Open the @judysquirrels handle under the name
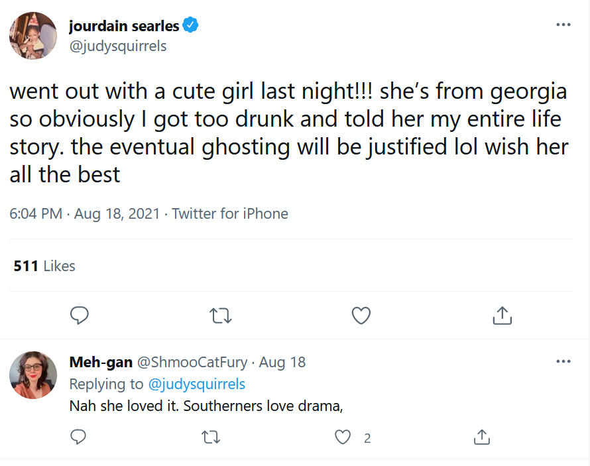The width and height of the screenshot is (590, 466). [118, 46]
